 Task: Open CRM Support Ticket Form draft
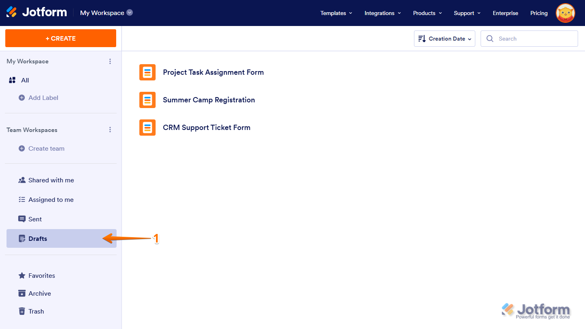click(206, 128)
